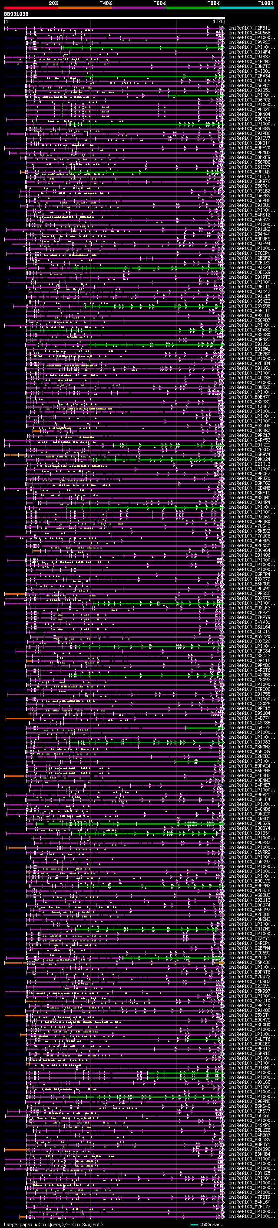Viewport: 278px width, 1228px height.
Task: Click the UniRef100_A2E3F2 label
Action: click(249, 258)
